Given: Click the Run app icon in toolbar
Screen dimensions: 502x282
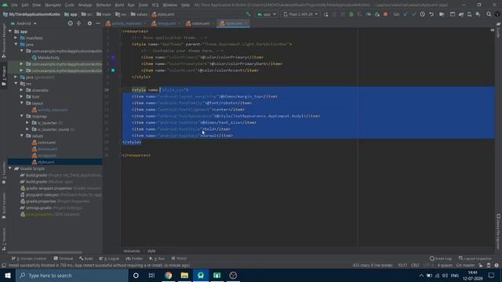Looking at the screenshot, I should pos(326,14).
